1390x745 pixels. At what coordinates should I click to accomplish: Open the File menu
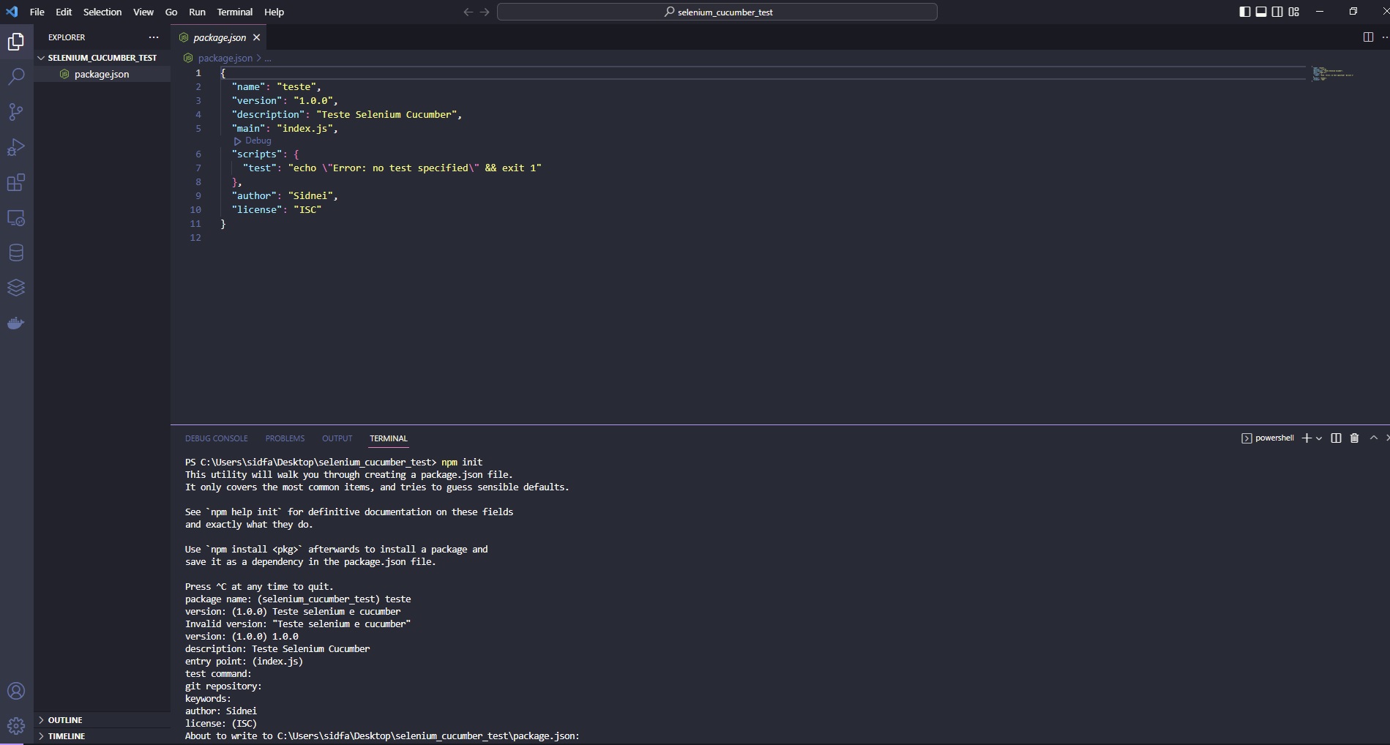coord(37,12)
